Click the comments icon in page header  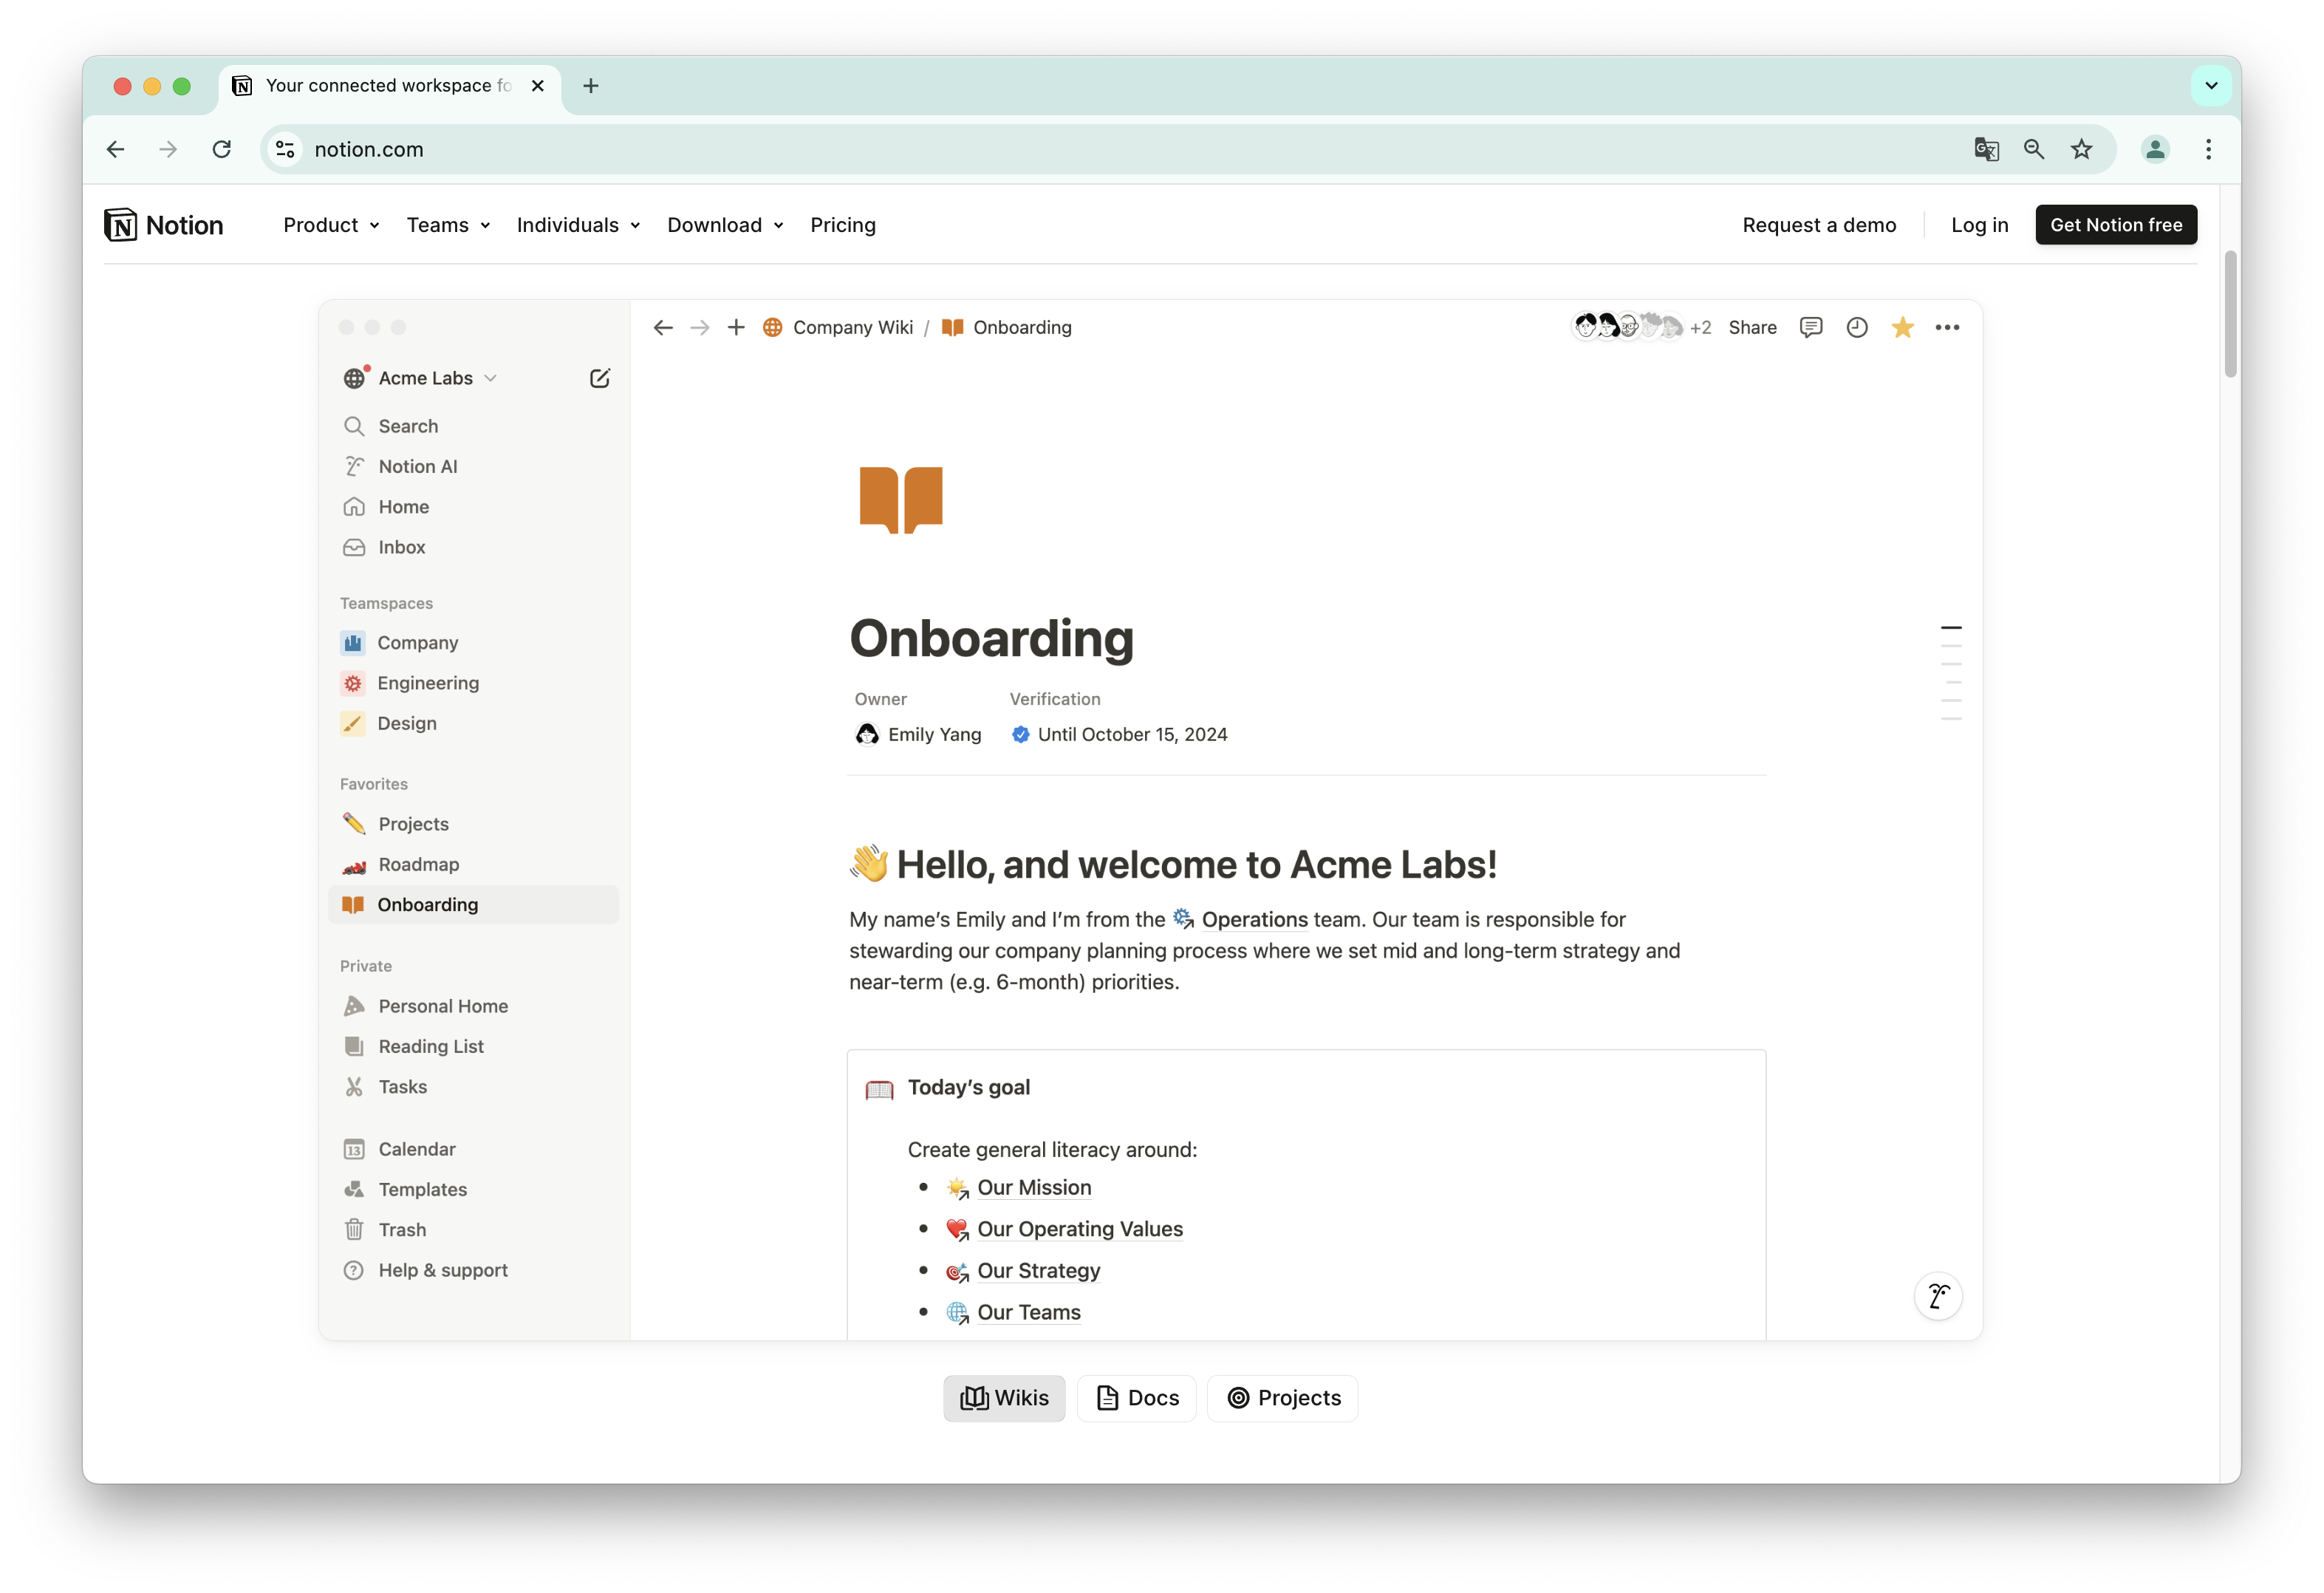[1810, 327]
